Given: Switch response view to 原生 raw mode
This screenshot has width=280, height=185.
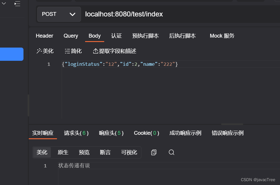Looking at the screenshot, I should click(63, 152).
